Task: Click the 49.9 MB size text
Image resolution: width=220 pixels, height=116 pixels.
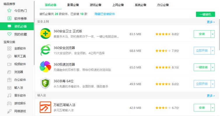Action: pyautogui.click(x=135, y=84)
